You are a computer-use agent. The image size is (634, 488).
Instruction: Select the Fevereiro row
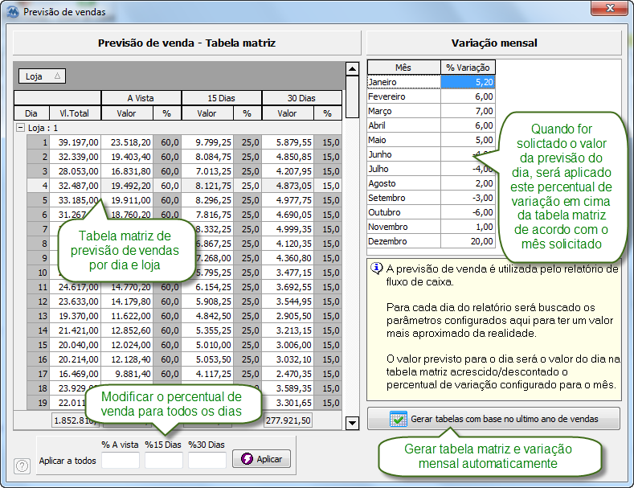(431, 96)
